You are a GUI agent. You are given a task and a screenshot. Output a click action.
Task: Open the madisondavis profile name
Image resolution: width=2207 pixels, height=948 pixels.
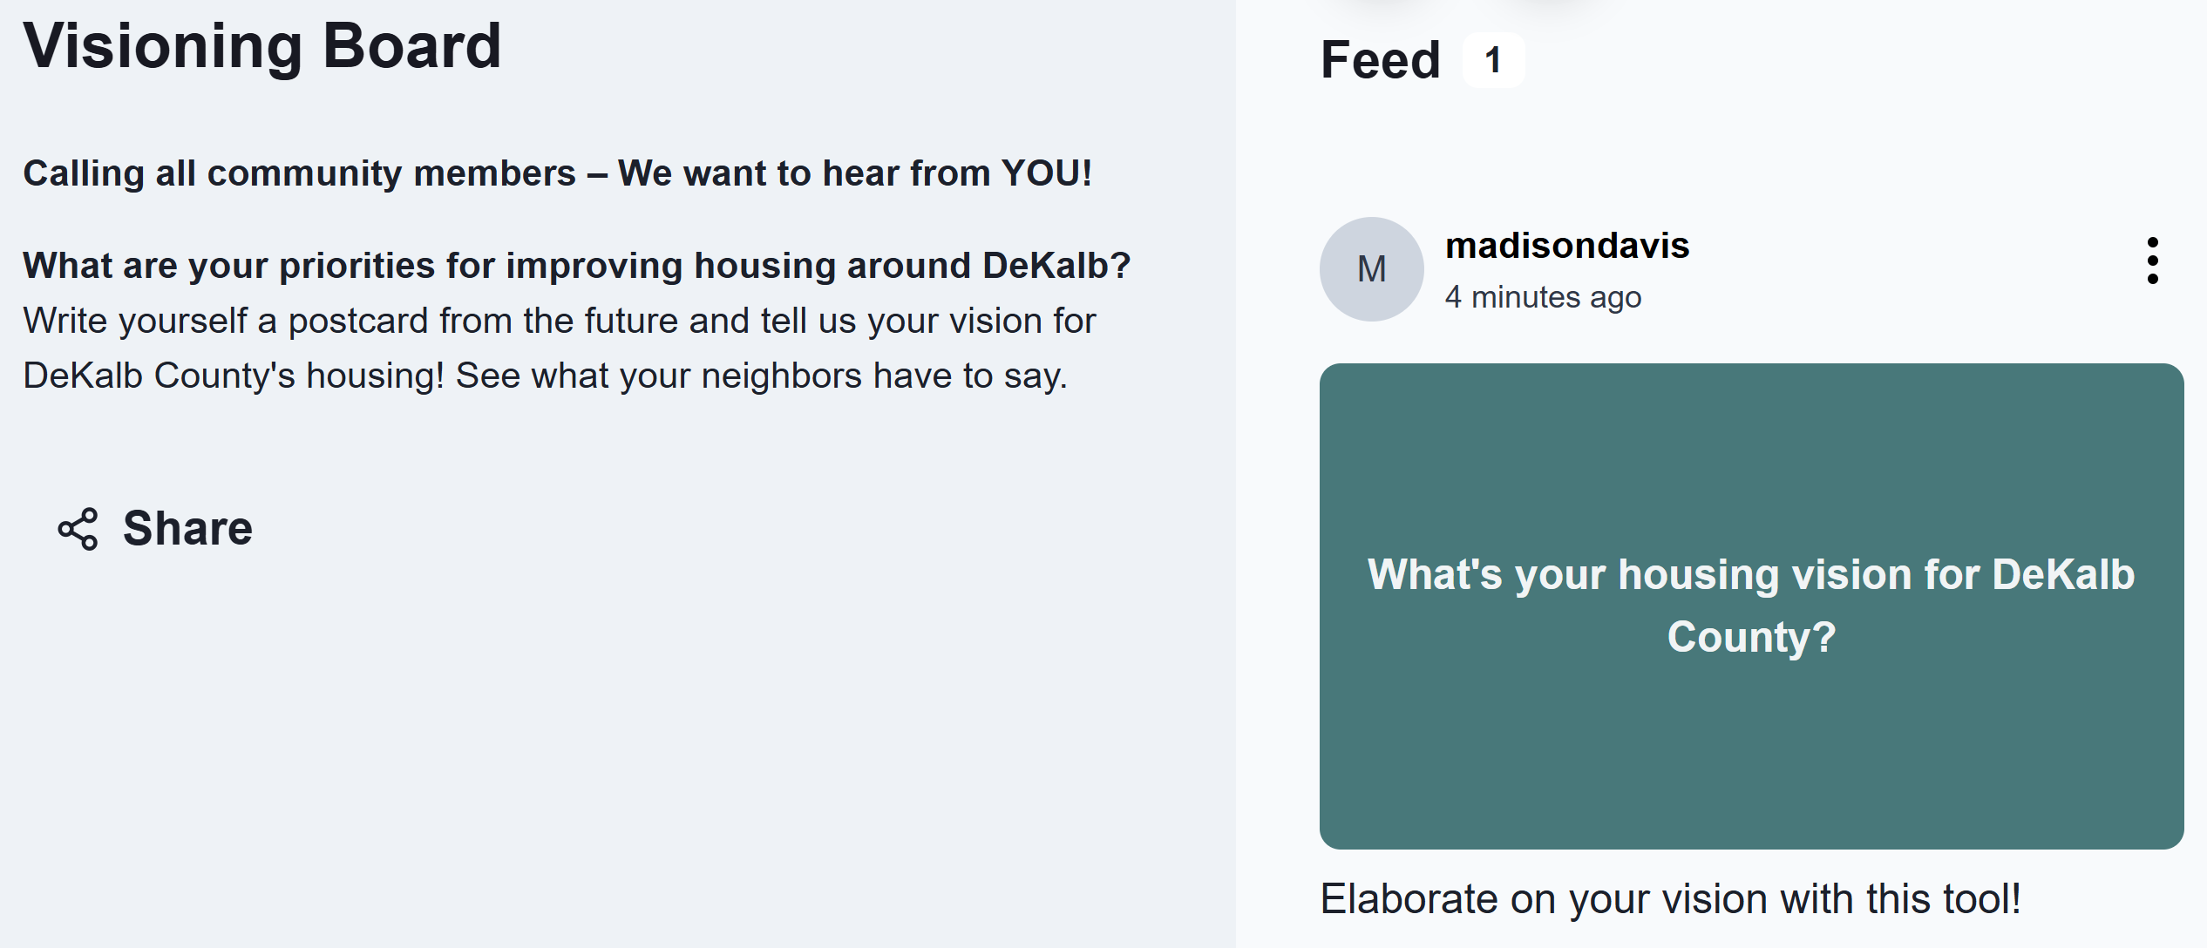1566,246
